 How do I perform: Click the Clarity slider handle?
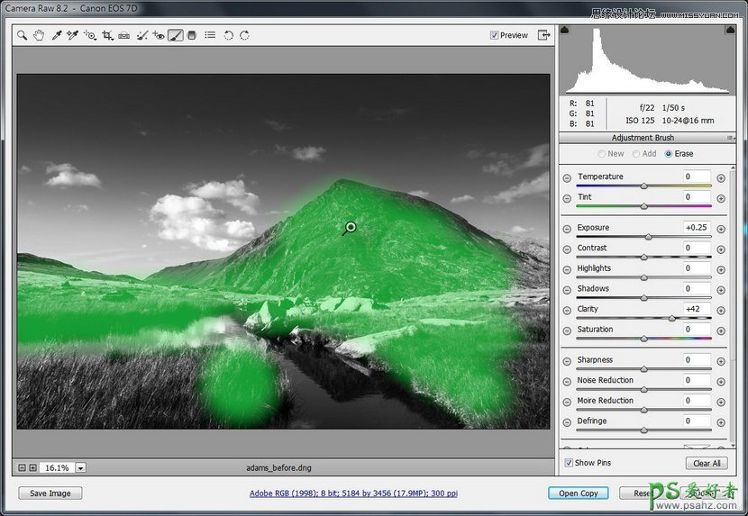click(671, 319)
